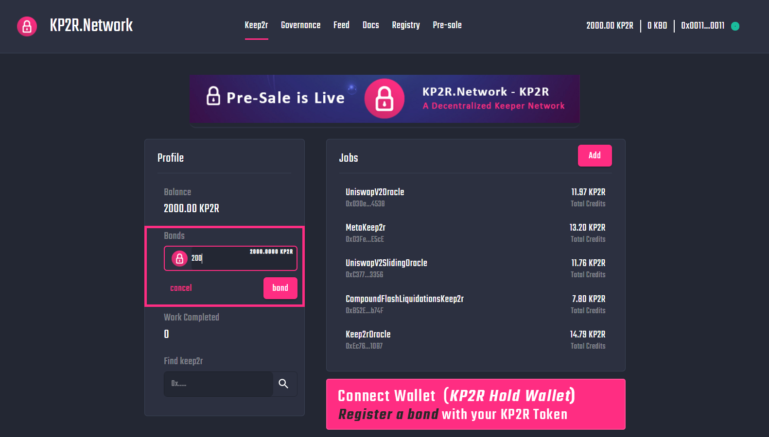
Task: Click the pink bond button
Action: pos(280,288)
